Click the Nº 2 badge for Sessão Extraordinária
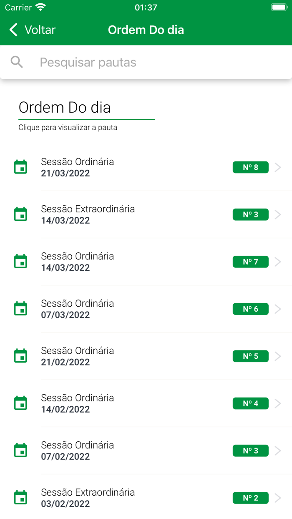 tap(250, 498)
